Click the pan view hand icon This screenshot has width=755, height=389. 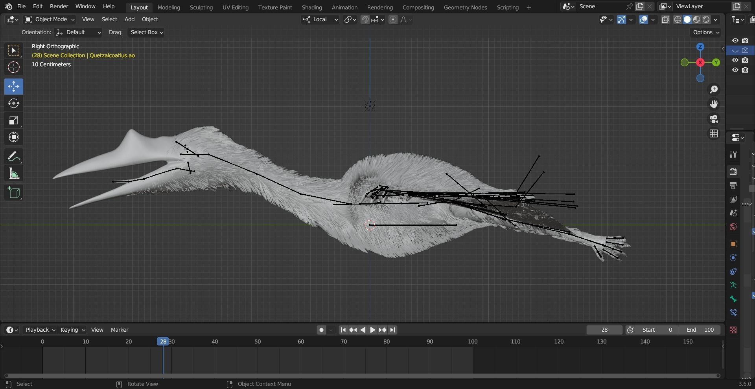point(714,104)
